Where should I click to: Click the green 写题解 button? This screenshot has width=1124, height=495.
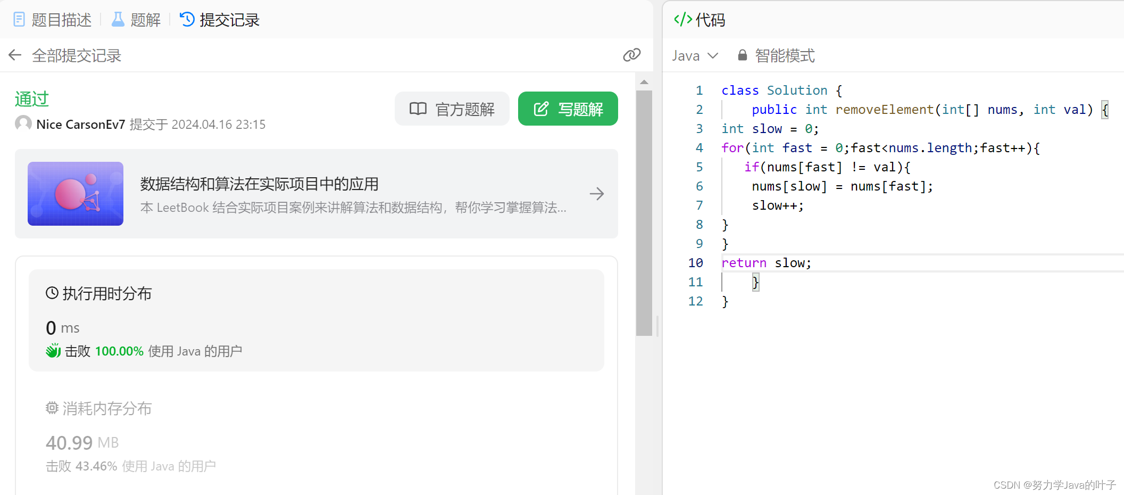568,109
